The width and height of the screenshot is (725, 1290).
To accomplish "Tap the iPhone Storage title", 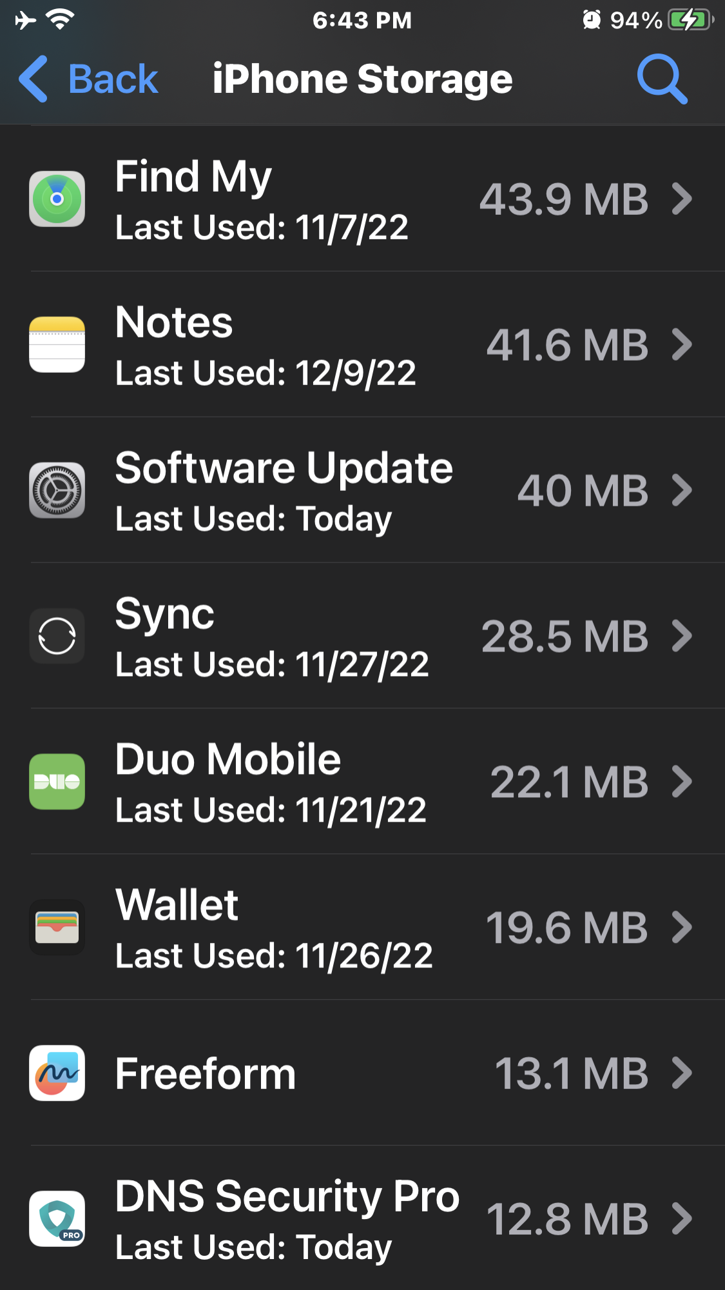I will (x=362, y=79).
